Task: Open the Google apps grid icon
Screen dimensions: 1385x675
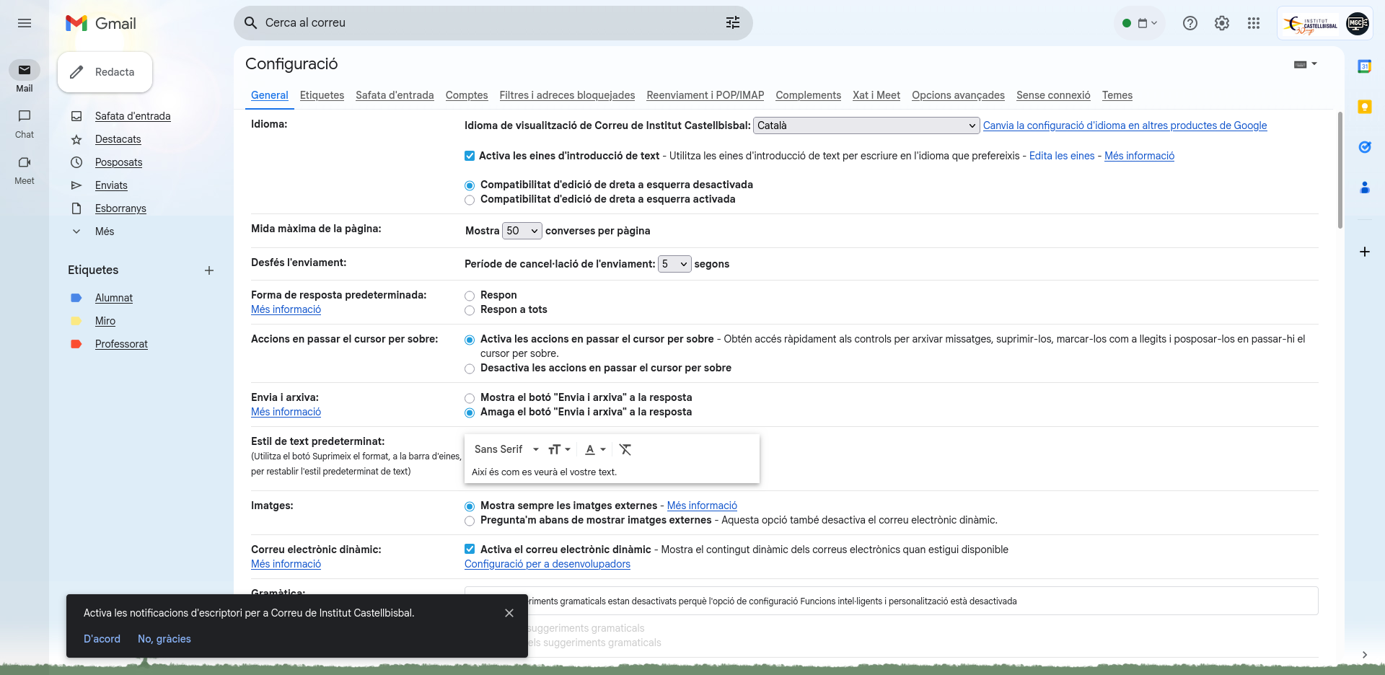Action: [1254, 23]
